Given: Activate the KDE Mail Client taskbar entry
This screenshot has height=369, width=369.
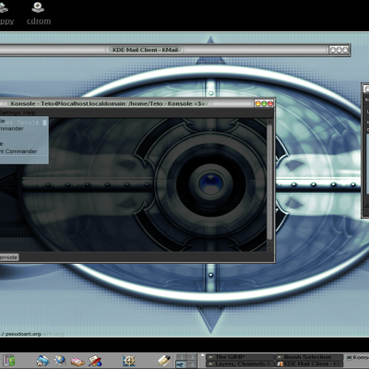Looking at the screenshot, I should pyautogui.click(x=309, y=364).
